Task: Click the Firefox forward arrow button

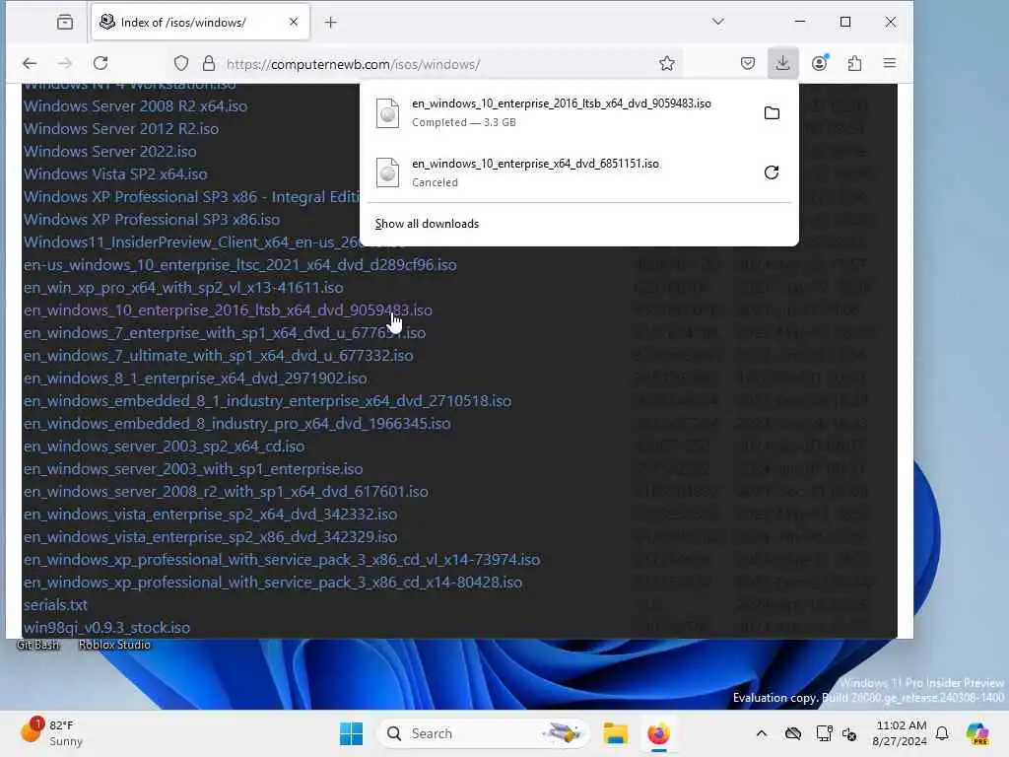Action: [64, 63]
